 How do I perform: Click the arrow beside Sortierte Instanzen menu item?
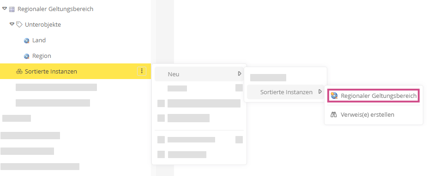(320, 92)
